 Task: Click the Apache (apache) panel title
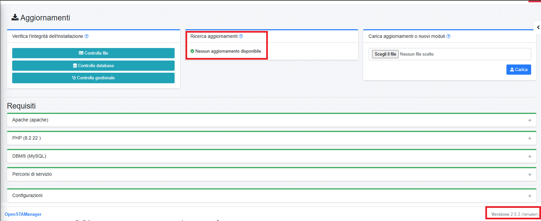point(30,120)
